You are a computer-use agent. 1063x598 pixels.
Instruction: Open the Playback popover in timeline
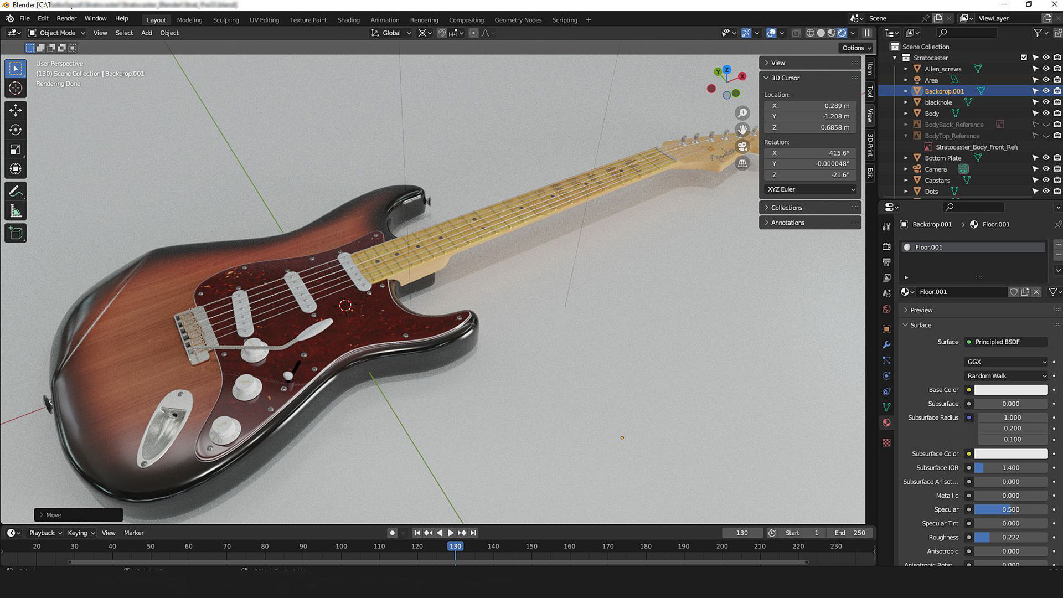45,533
